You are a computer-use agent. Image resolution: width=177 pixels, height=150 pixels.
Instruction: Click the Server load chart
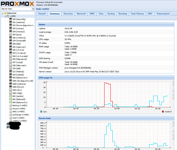tap(106, 135)
